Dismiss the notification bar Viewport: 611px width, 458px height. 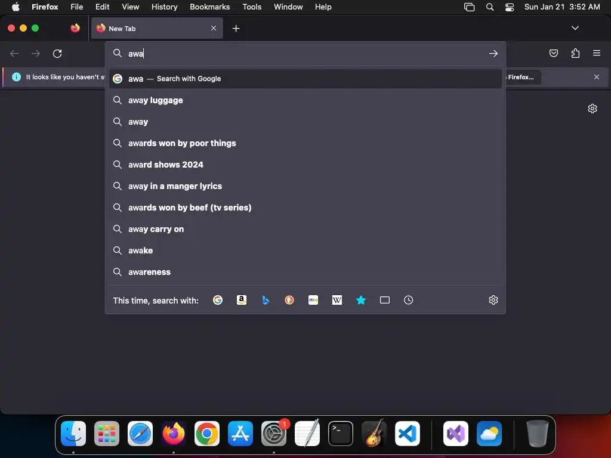[597, 77]
